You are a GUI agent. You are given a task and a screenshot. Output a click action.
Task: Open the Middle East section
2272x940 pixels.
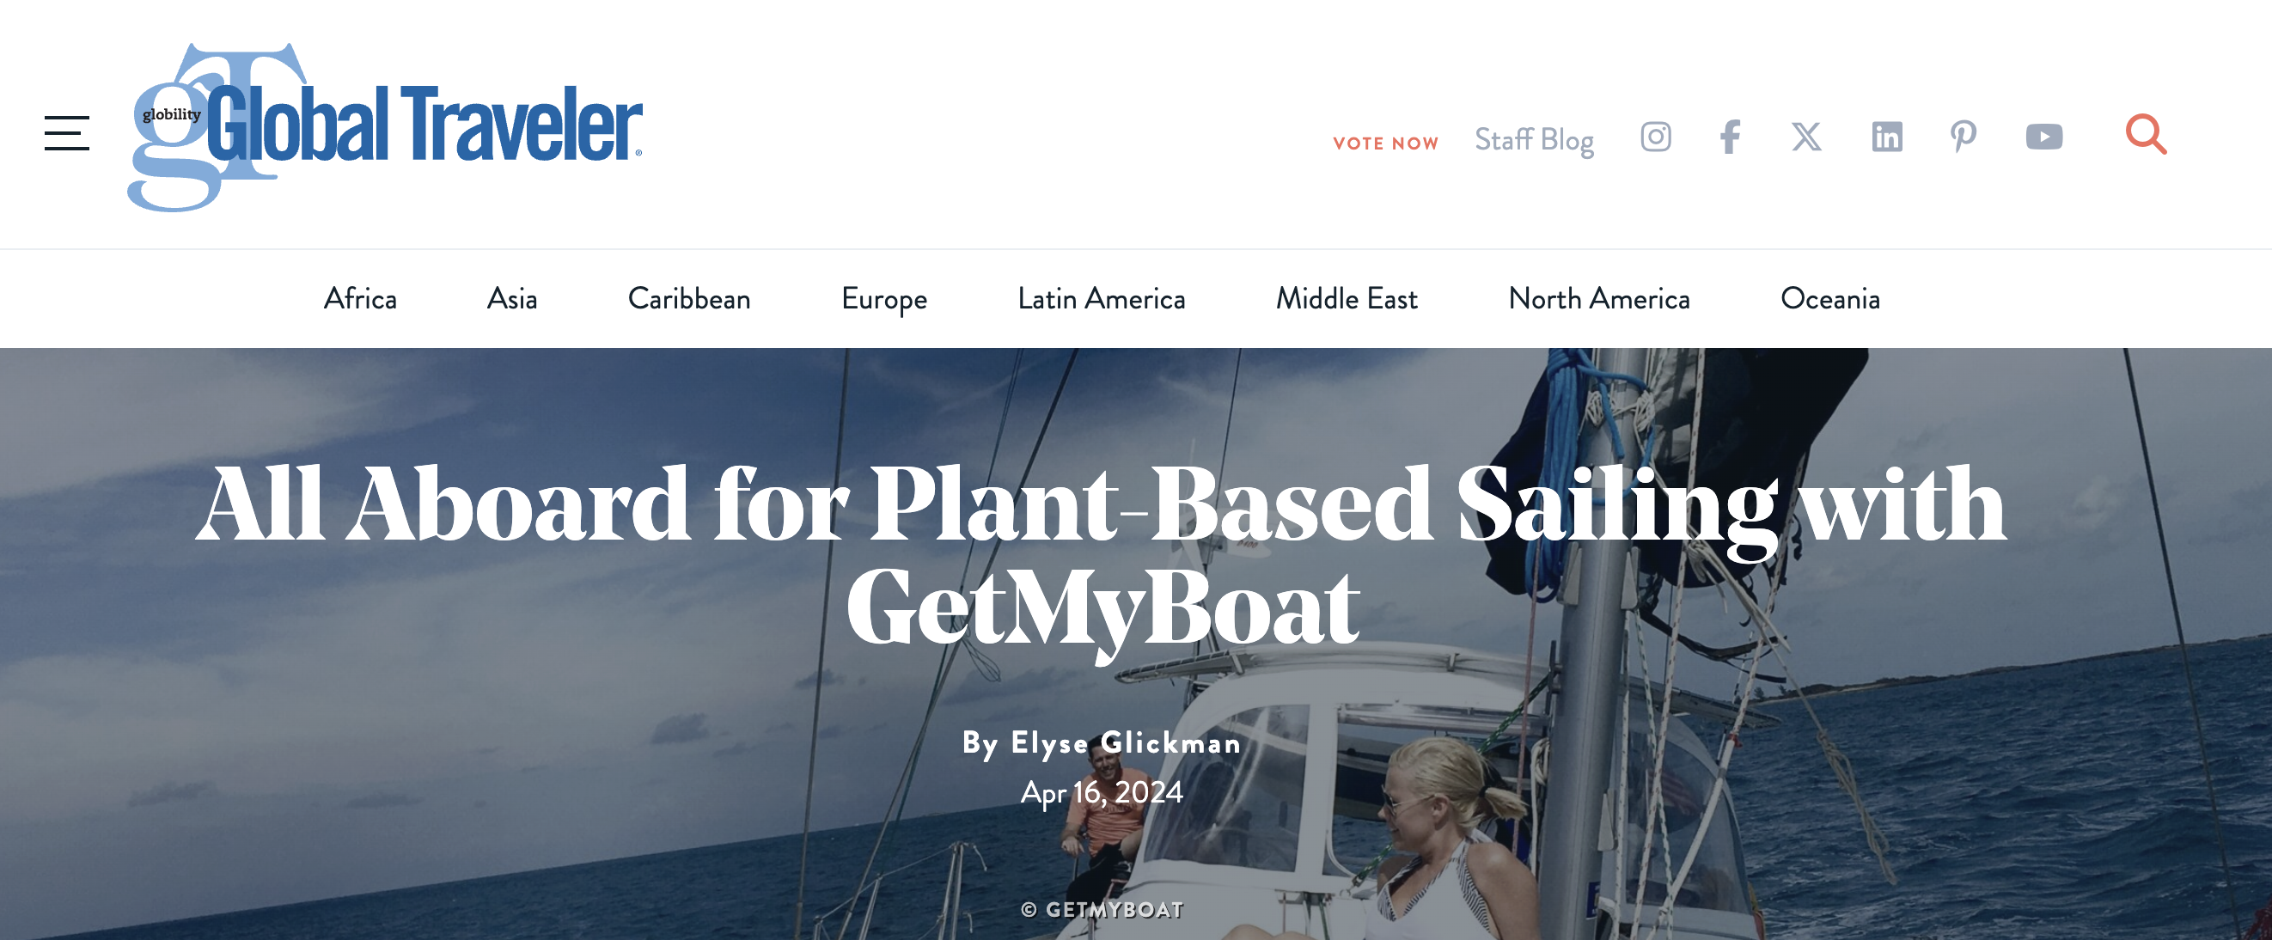(1346, 299)
